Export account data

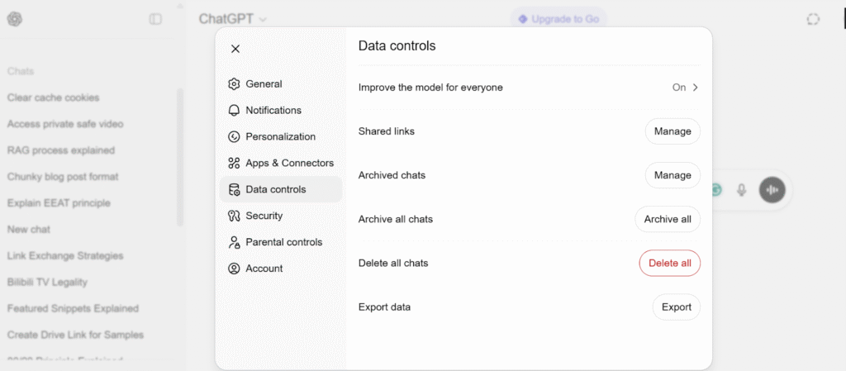tap(676, 307)
